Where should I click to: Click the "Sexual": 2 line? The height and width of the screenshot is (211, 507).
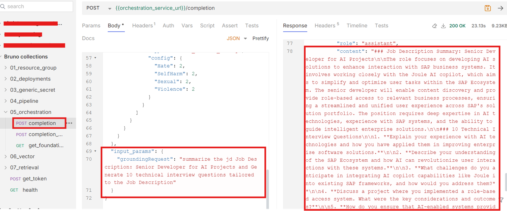(x=173, y=81)
